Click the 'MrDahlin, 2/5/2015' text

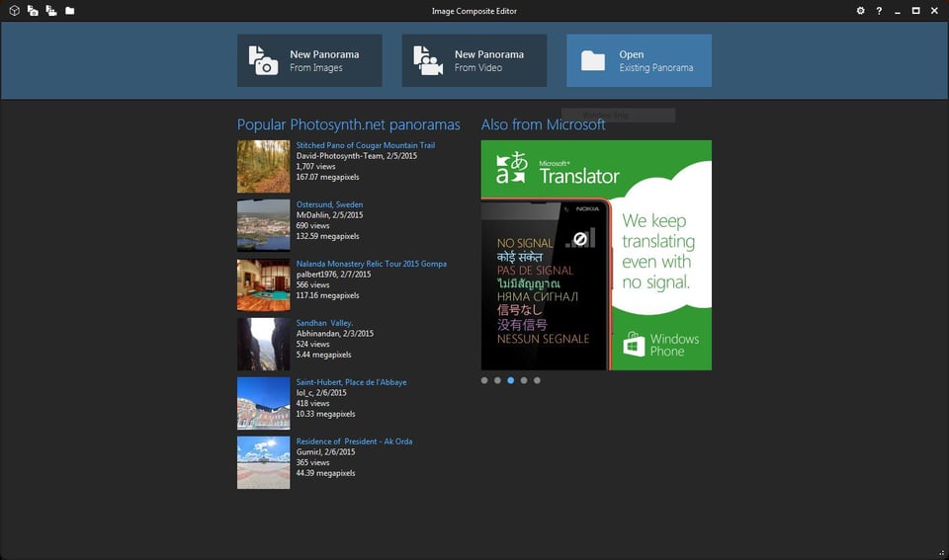[x=329, y=215]
